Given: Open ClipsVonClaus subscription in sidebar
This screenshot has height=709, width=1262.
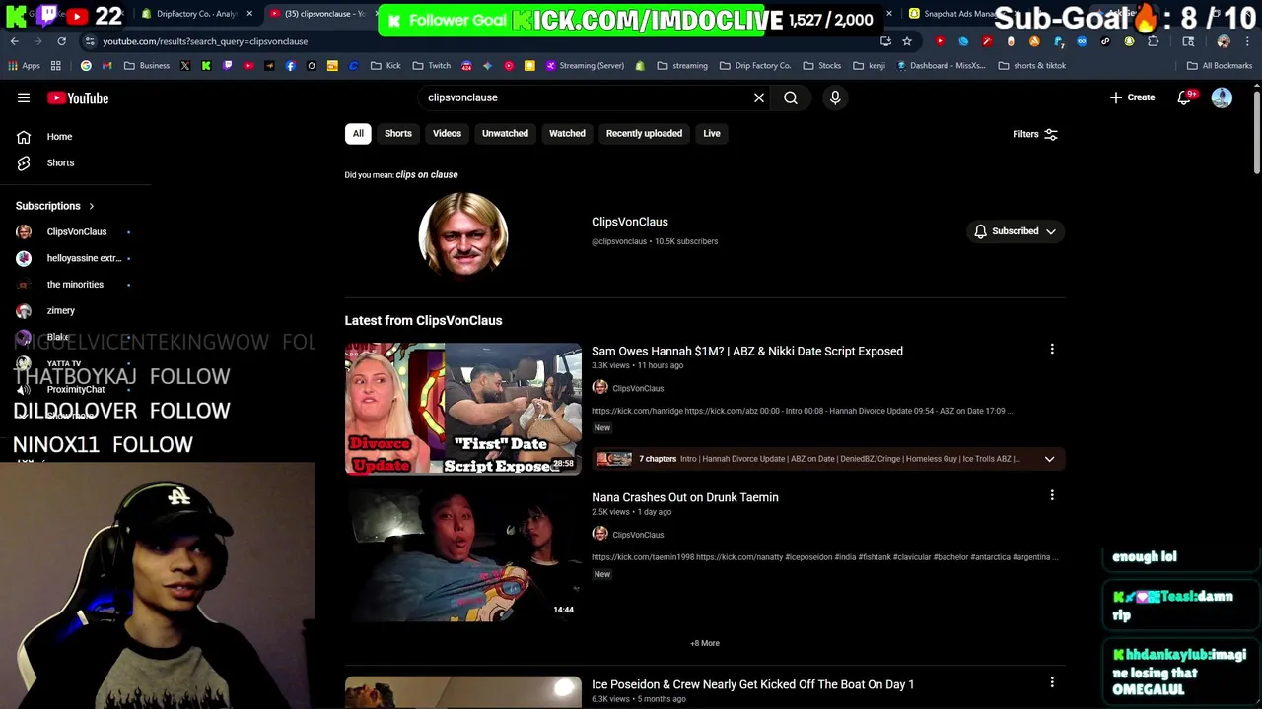Looking at the screenshot, I should click(75, 231).
